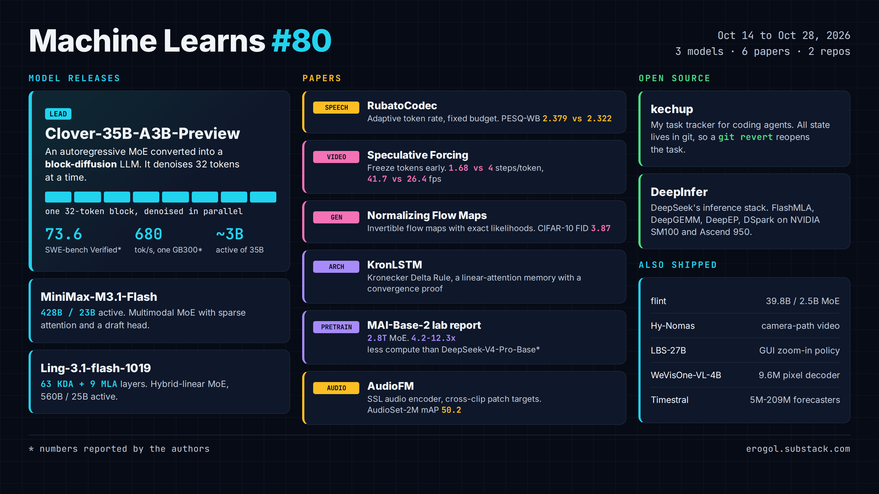Click the numbers reported by the authors footnote

pos(119,449)
